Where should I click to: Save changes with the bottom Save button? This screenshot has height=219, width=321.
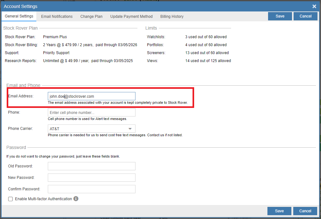tap(279, 211)
